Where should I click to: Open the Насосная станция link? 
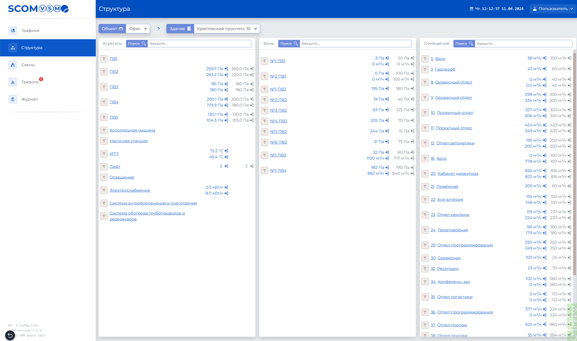(129, 141)
